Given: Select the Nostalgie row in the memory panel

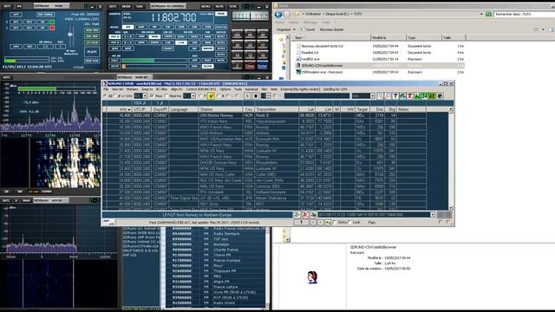Looking at the screenshot, I should [x=216, y=244].
